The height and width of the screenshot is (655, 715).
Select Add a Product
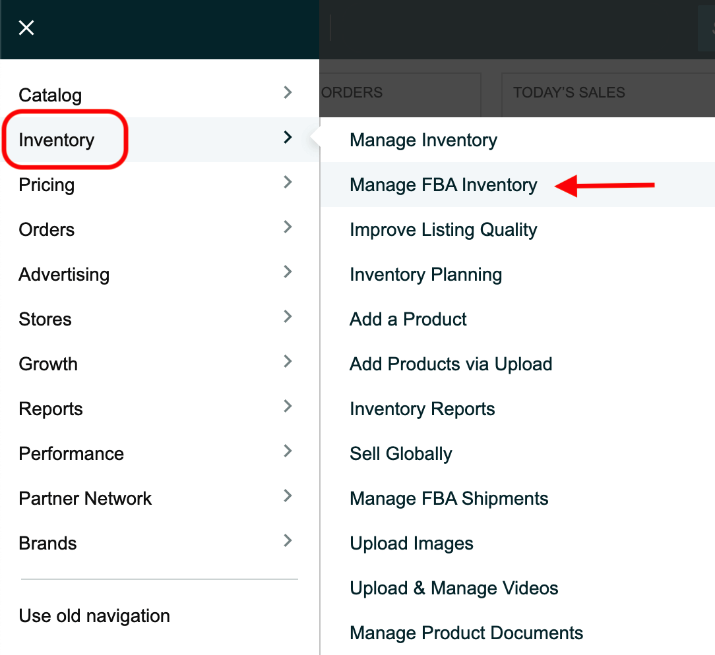[408, 320]
